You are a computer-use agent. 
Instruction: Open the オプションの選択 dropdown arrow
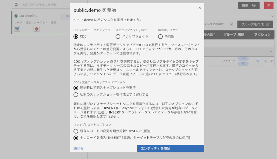coord(232,24)
